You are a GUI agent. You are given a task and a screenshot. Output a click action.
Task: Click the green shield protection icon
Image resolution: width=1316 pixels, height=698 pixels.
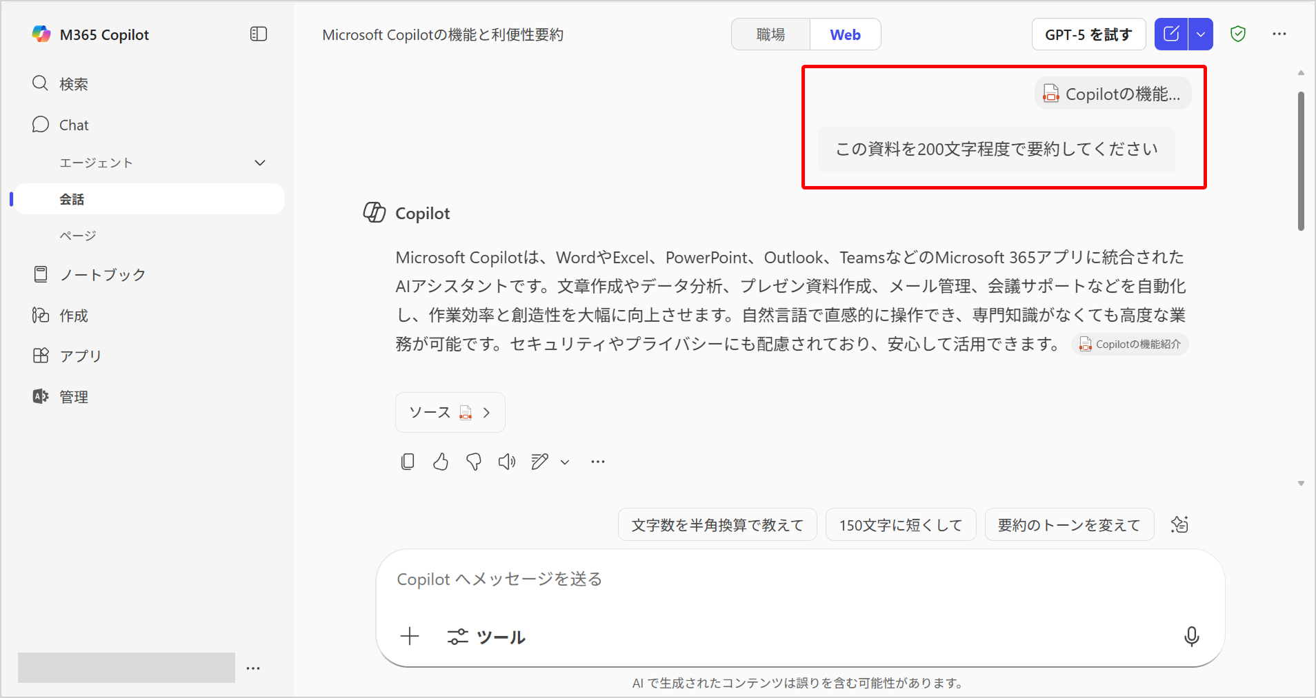[1238, 34]
